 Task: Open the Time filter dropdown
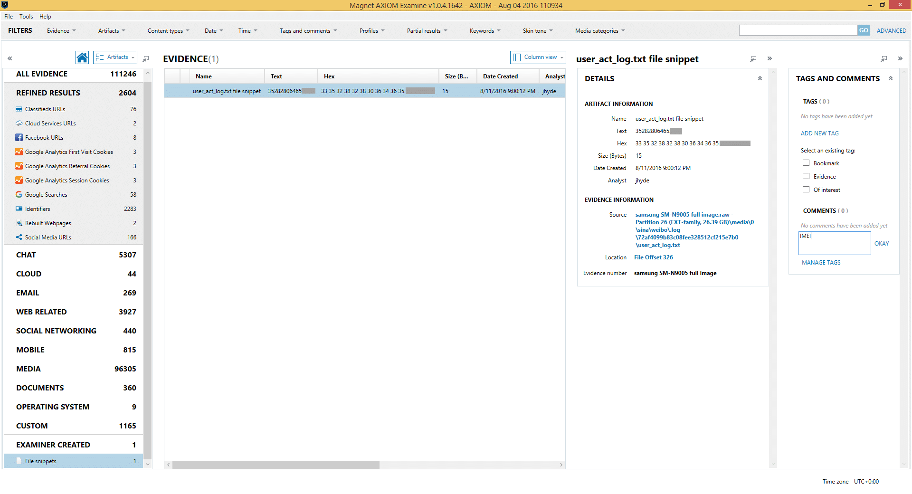click(x=248, y=31)
